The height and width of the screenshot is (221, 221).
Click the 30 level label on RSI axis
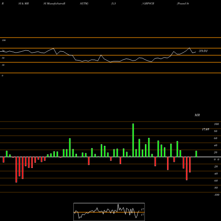click(3, 65)
